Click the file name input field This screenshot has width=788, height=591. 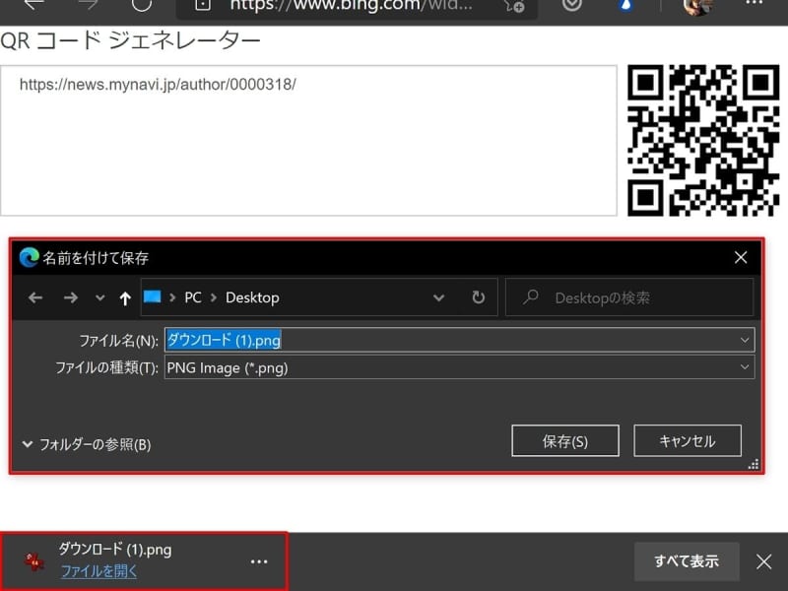click(x=459, y=340)
